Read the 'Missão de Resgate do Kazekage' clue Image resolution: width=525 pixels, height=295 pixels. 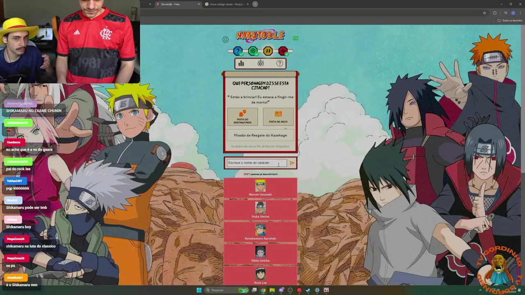260,135
